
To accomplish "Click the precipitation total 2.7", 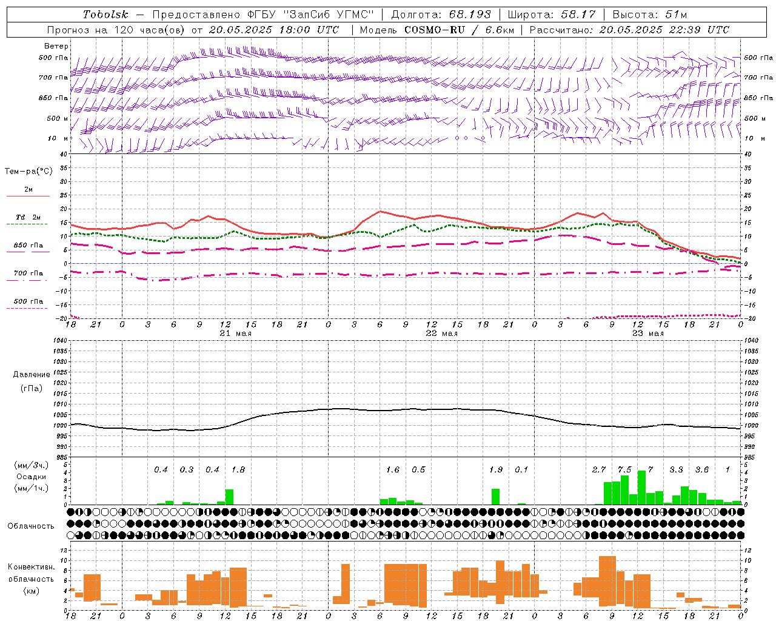I will (x=599, y=470).
